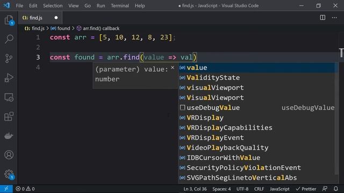344x193 pixels.
Task: Select the ValidityState suggestion
Action: [x=257, y=78]
